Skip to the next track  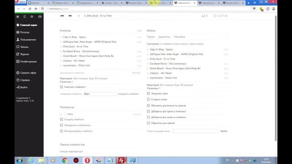(x=70, y=16)
